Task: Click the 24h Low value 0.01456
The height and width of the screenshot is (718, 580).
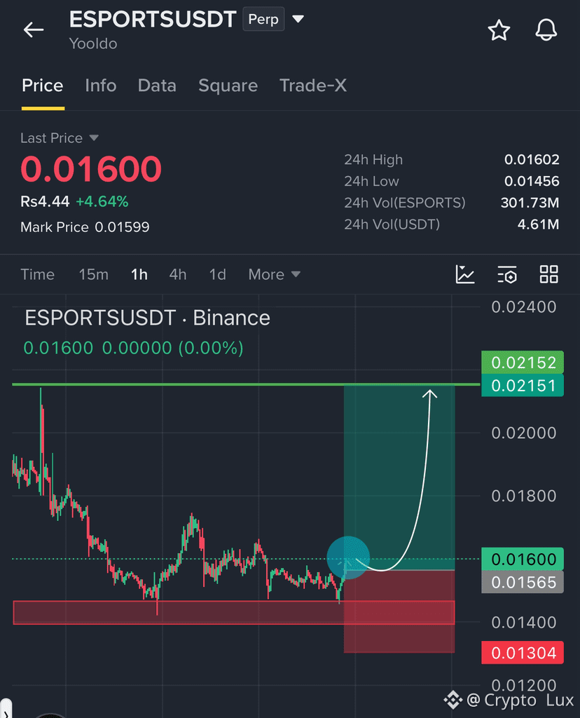Action: click(x=532, y=181)
